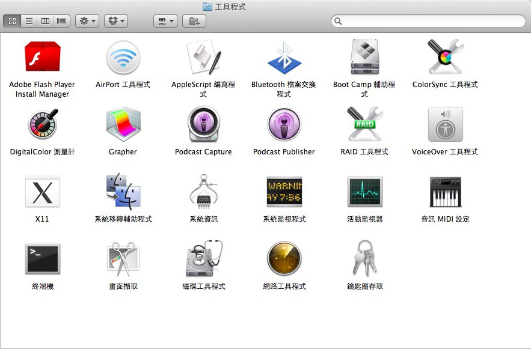Click the 'Adobe Flash Player Install Manager' label
531x349 pixels.
point(42,89)
